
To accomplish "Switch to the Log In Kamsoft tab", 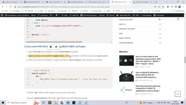I will [56, 2].
